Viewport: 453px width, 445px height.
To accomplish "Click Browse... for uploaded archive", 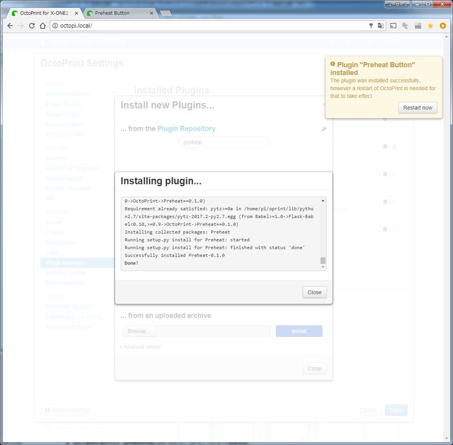I will coord(139,331).
